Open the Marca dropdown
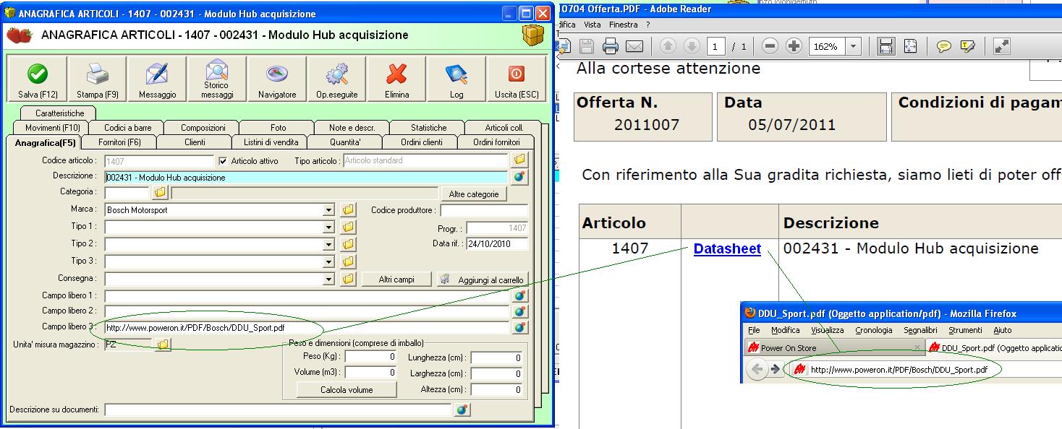Screen dimensions: 1062x429 point(329,210)
